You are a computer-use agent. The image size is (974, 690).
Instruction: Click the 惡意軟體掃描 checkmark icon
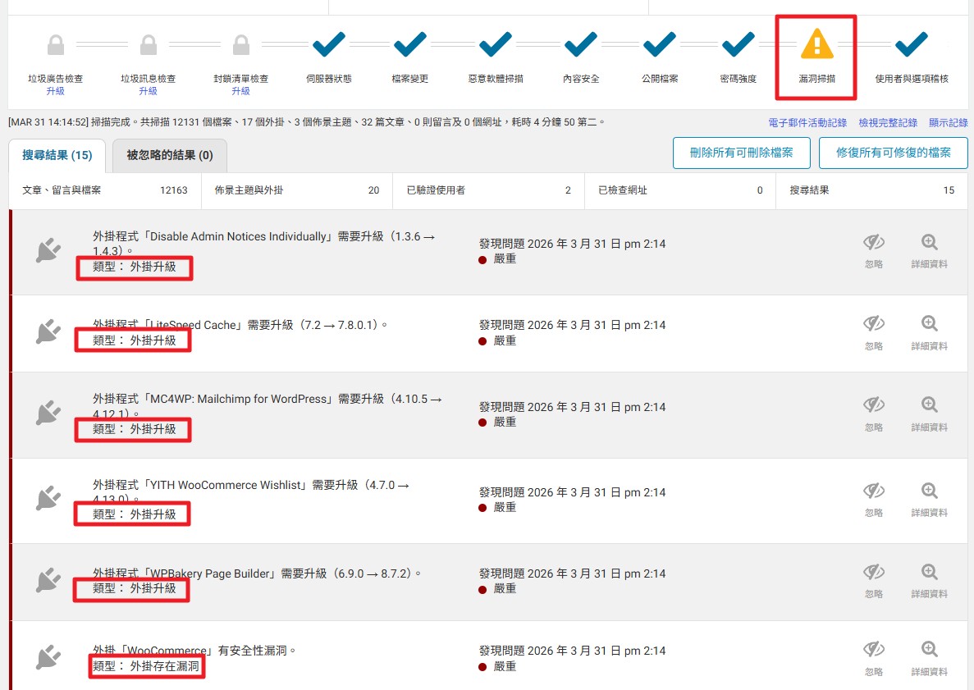coord(496,43)
